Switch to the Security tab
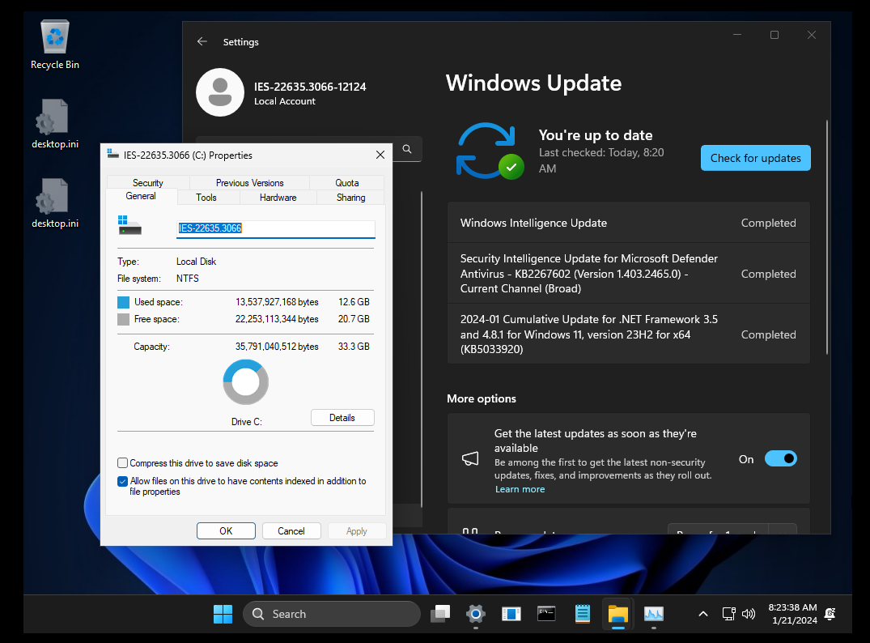Image resolution: width=870 pixels, height=643 pixels. pos(147,183)
